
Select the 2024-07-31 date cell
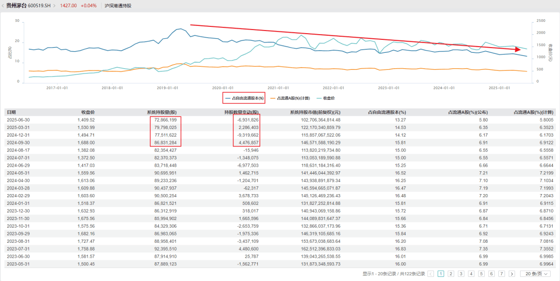[x=18, y=158]
